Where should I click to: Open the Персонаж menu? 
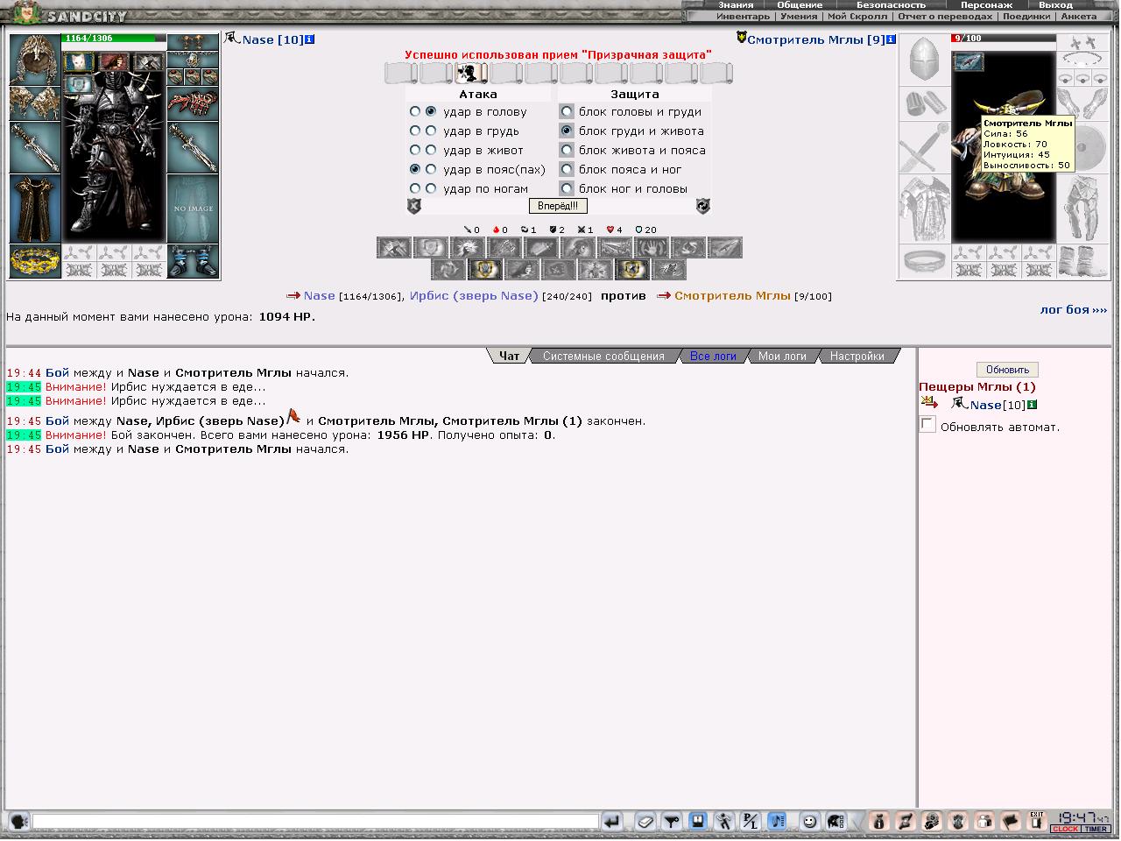coord(986,5)
